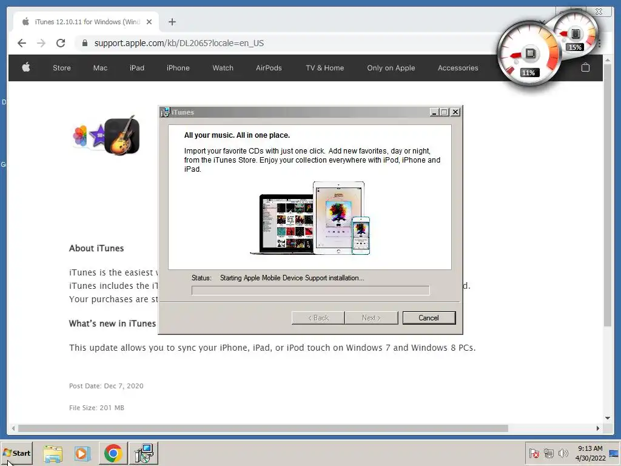
Task: Click the "Post Date: Dec 7, 2020" text
Action: tap(106, 386)
